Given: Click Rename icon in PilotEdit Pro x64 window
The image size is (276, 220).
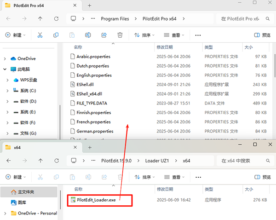Looking at the screenshot, I should pos(88,35).
